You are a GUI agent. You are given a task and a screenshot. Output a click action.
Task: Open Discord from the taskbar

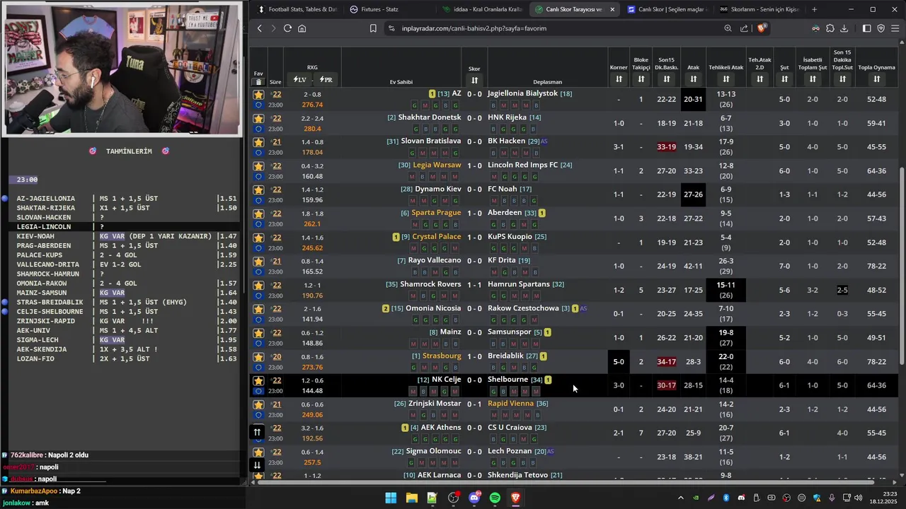[474, 498]
